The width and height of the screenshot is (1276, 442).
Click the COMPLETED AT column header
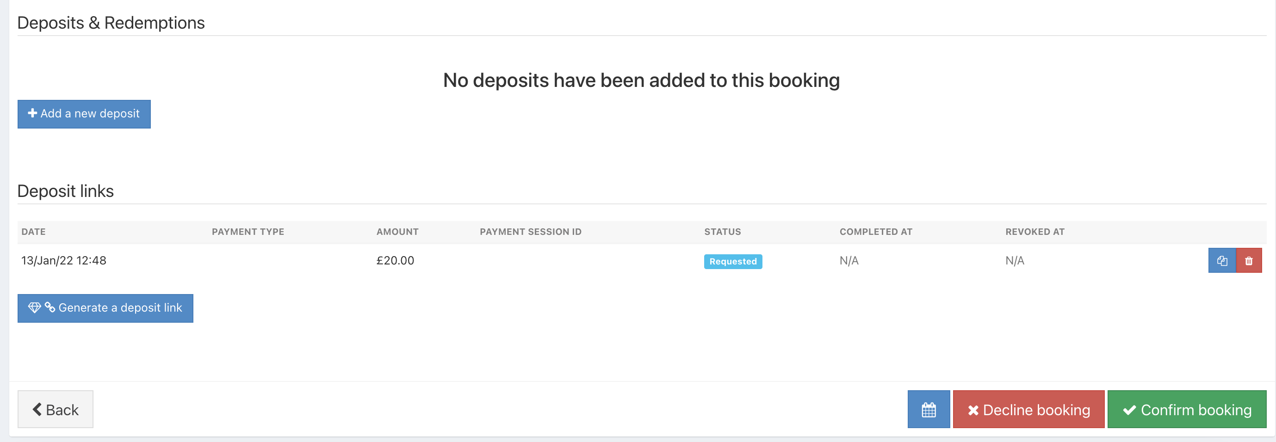coord(875,232)
